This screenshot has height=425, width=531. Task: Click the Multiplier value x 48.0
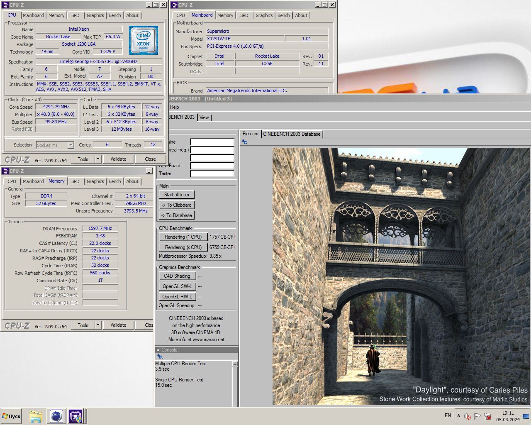tap(56, 114)
